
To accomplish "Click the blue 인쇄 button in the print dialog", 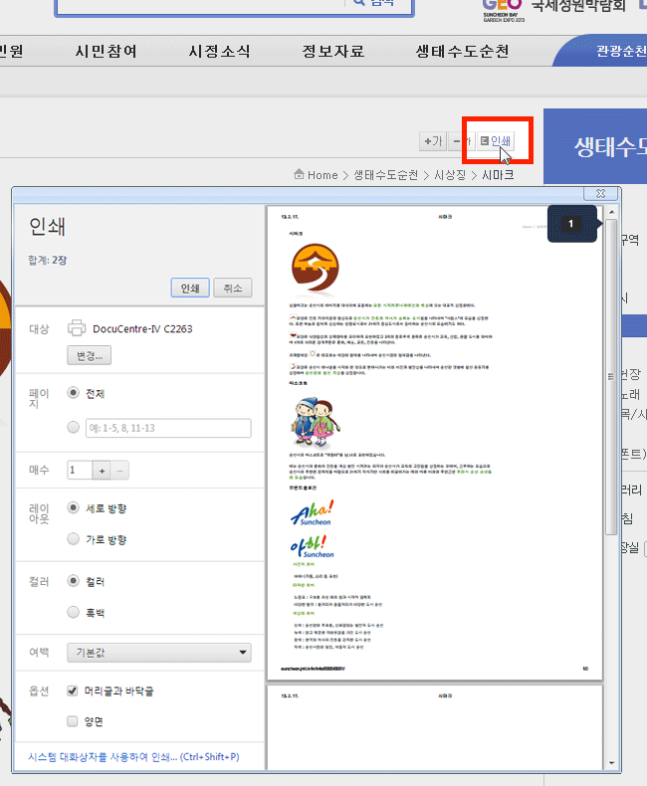I will click(x=190, y=288).
